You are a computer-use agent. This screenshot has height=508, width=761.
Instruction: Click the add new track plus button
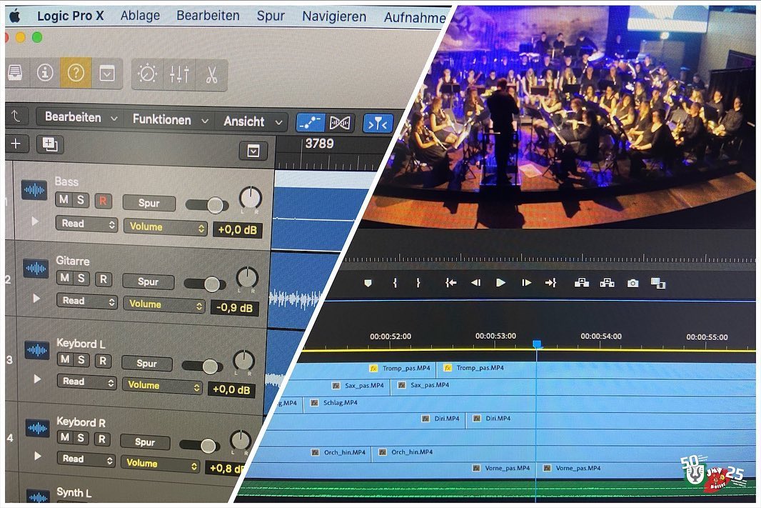pos(16,144)
